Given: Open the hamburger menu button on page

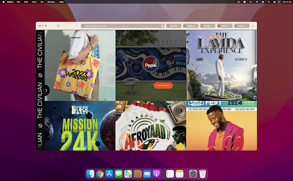Looking at the screenshot, I should click(219, 37).
